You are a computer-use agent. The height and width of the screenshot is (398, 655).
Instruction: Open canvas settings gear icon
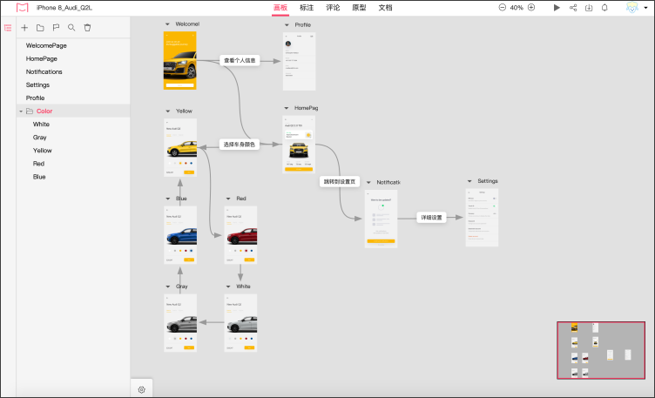(141, 390)
